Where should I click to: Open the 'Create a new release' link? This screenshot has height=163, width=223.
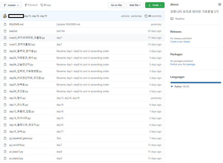(180, 42)
